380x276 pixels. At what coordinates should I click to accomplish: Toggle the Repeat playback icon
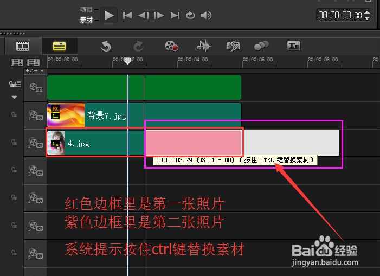pos(190,16)
